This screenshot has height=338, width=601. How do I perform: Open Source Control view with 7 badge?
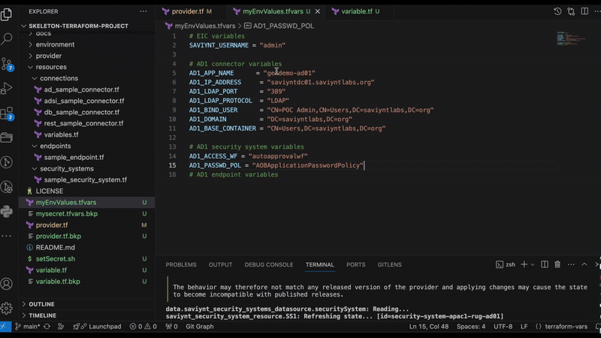[x=7, y=64]
